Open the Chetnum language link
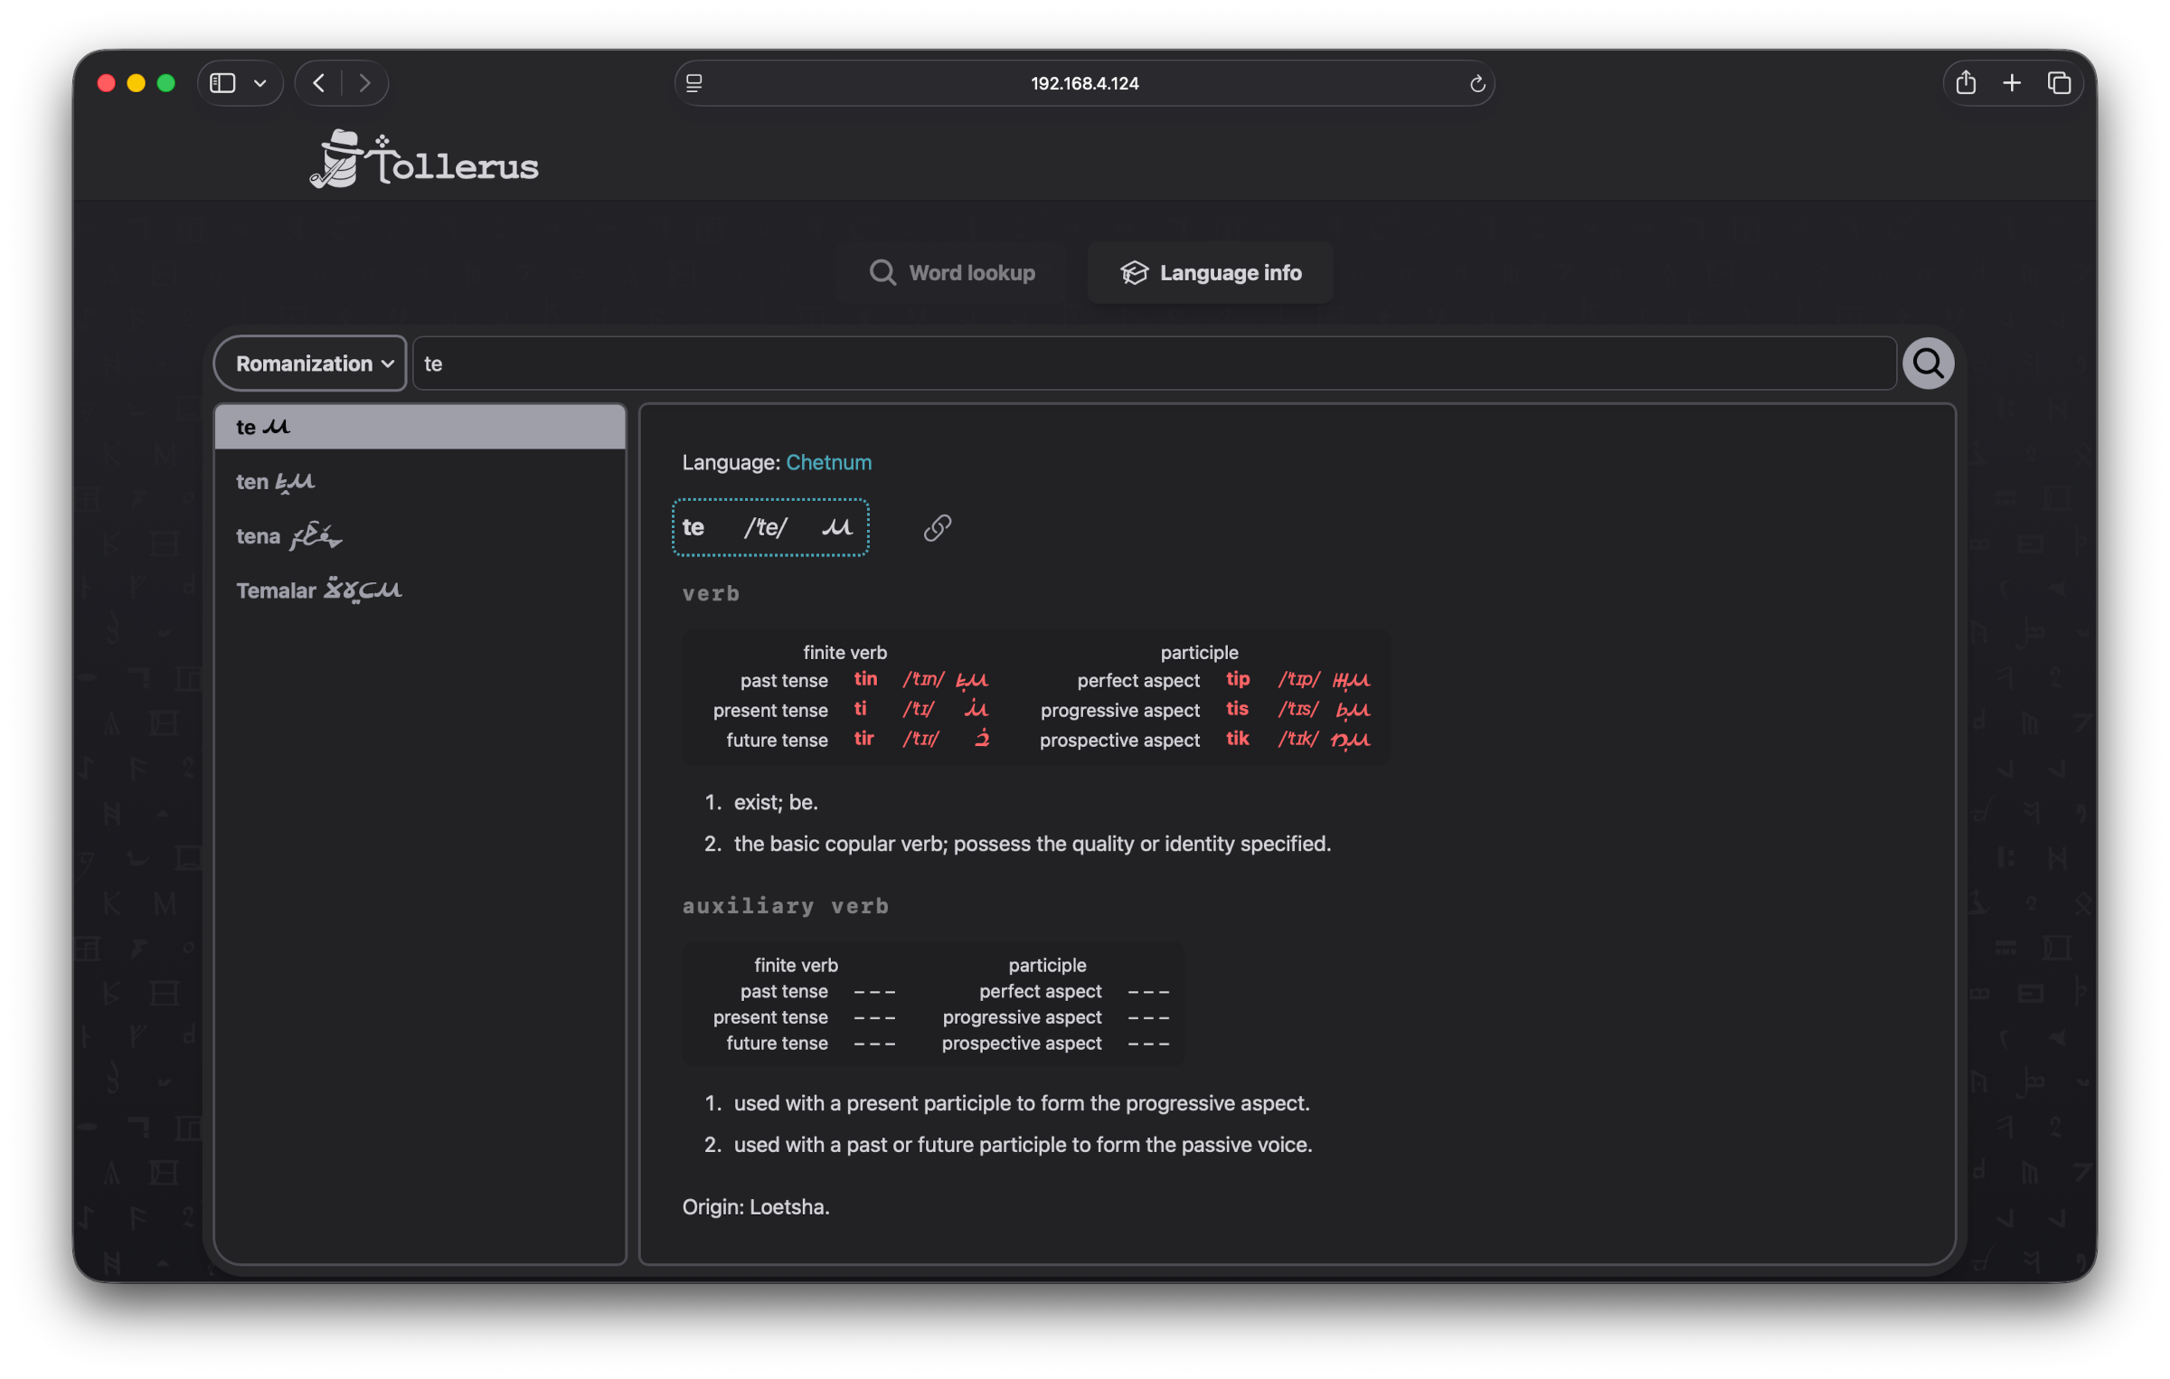The width and height of the screenshot is (2170, 1379). click(829, 462)
